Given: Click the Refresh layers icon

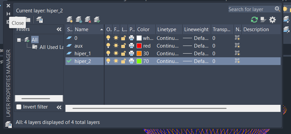Looking at the screenshot, I should (x=254, y=19).
